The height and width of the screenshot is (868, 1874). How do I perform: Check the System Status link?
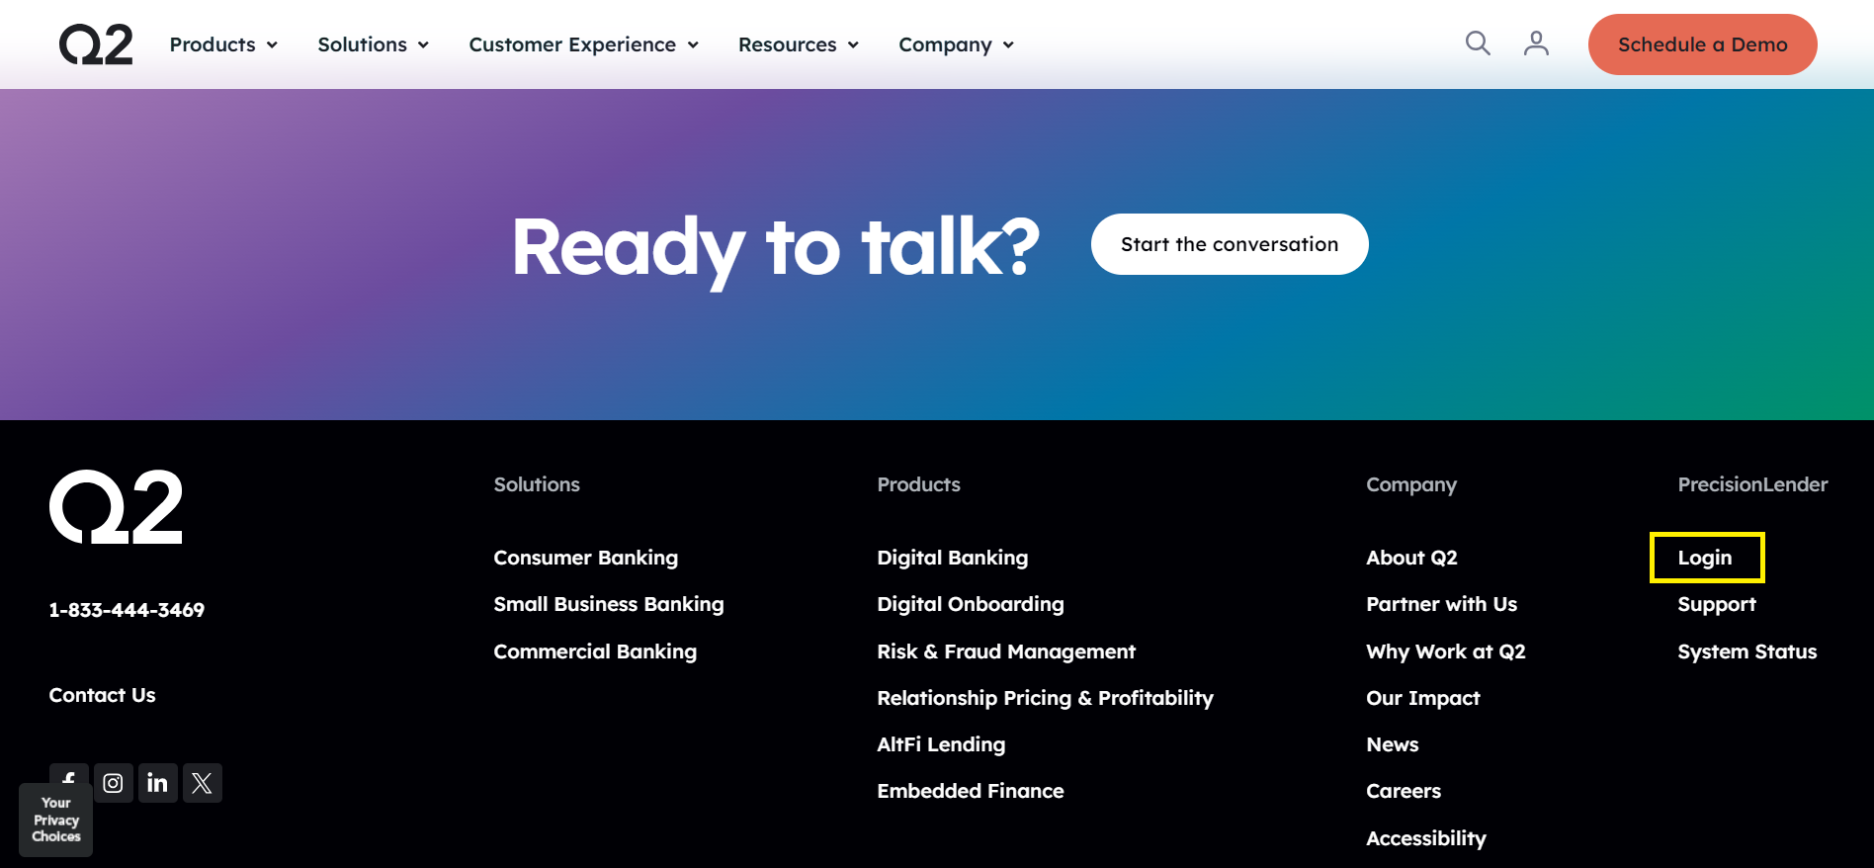pos(1746,651)
